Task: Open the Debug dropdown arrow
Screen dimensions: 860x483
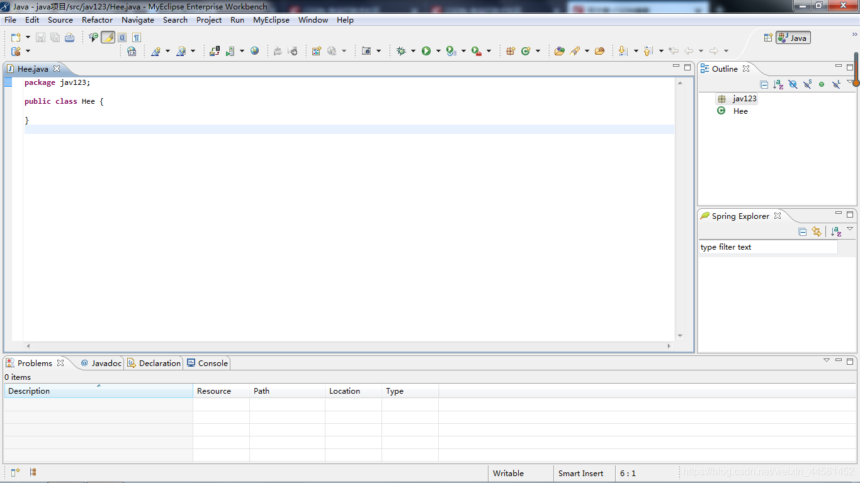Action: tap(413, 51)
